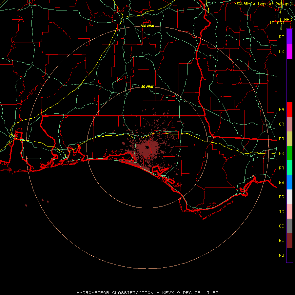The image size is (295, 295).
Task: Click the UK magenta legend swatch
Action: click(x=289, y=51)
